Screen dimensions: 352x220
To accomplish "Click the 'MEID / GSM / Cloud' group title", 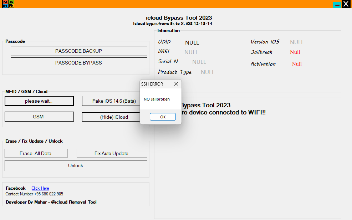I will pos(26,92).
